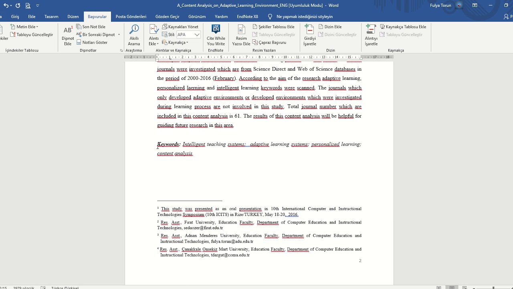Expand Bir Sonraki Dipnot dropdown arrow

click(x=119, y=35)
